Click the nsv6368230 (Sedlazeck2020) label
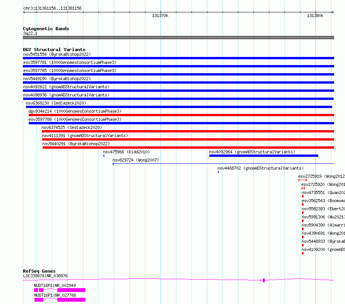 pyautogui.click(x=56, y=103)
